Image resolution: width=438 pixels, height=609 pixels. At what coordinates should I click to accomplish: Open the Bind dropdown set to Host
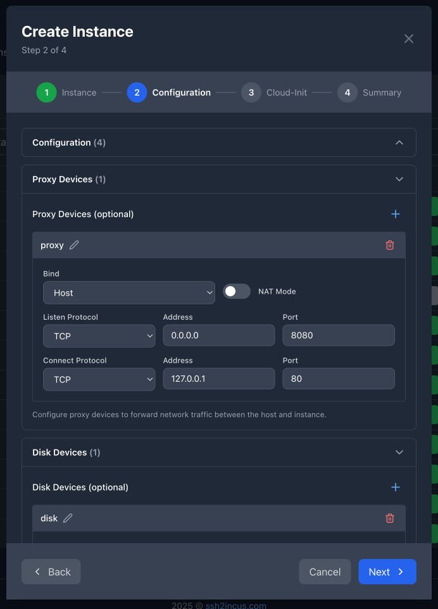pyautogui.click(x=128, y=292)
